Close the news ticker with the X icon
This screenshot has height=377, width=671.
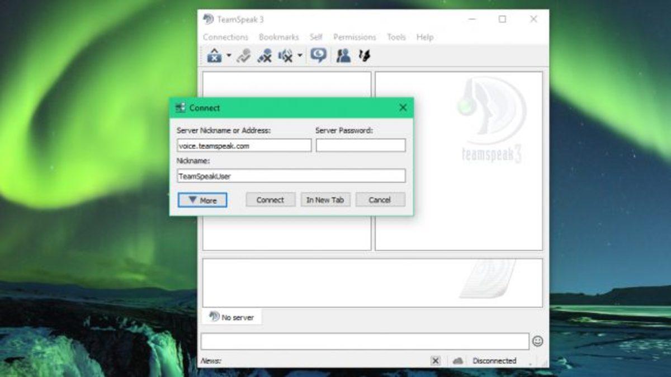tap(436, 361)
